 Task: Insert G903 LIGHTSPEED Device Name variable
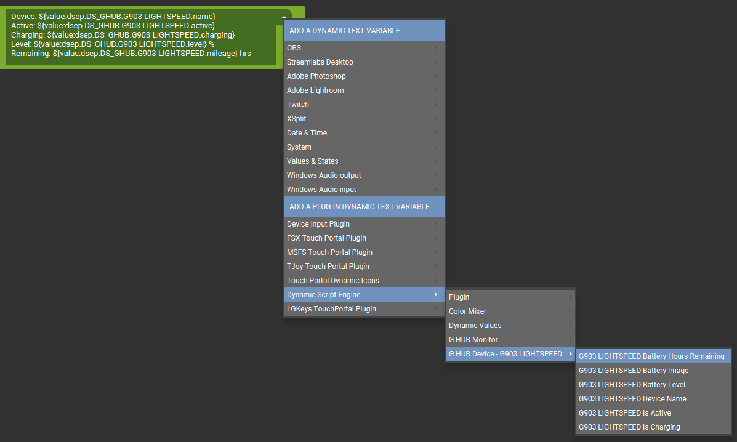(653, 399)
